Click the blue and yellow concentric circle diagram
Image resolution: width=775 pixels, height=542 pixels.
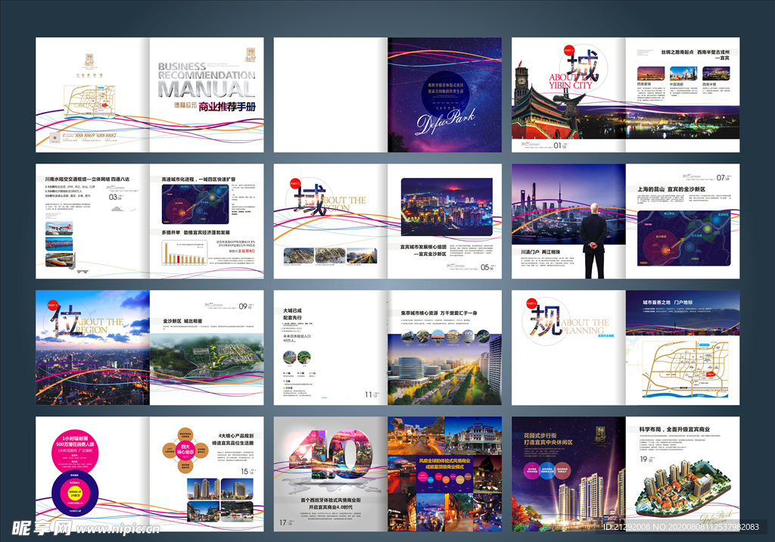75,493
